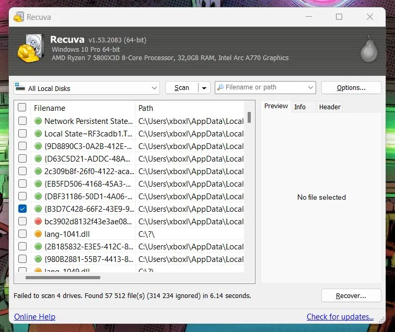Click the disk icon in All Local Disks box
This screenshot has width=395, height=332.
(x=20, y=86)
